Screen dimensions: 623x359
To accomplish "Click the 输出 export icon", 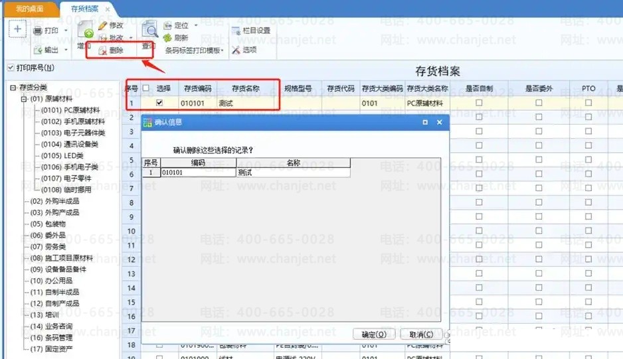I will tap(38, 50).
